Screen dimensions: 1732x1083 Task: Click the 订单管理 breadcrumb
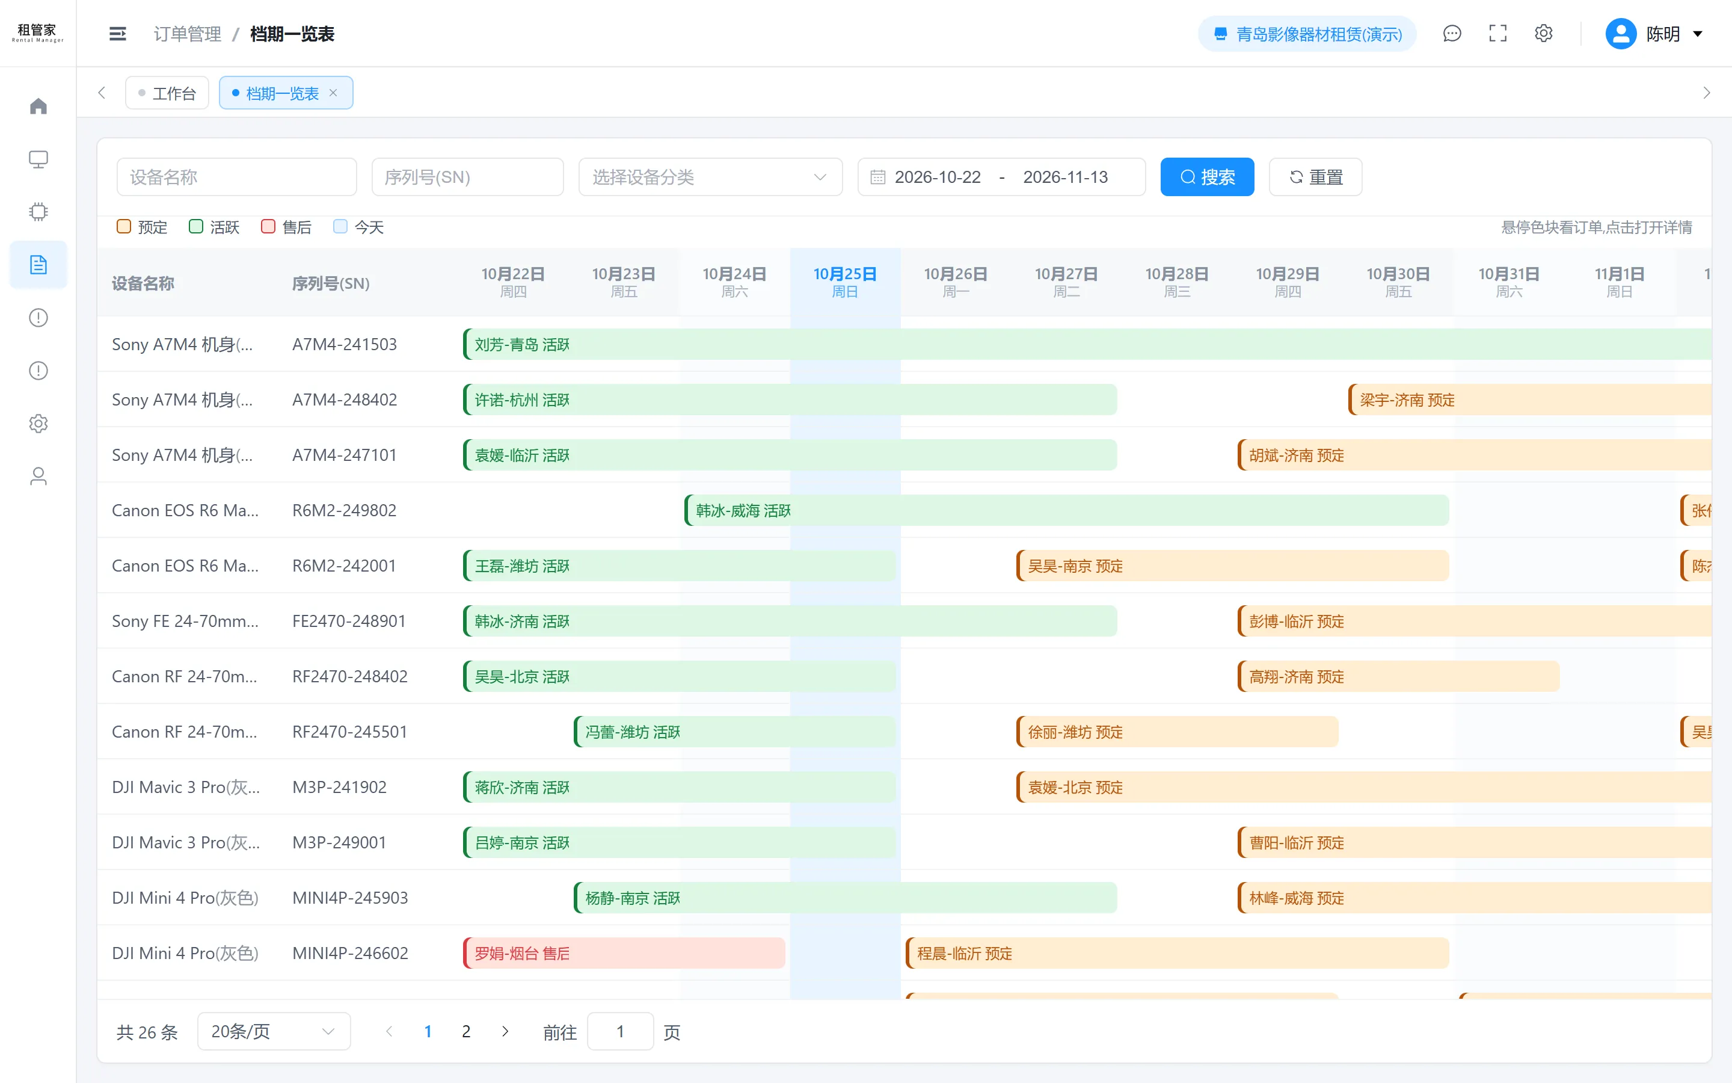(x=188, y=34)
